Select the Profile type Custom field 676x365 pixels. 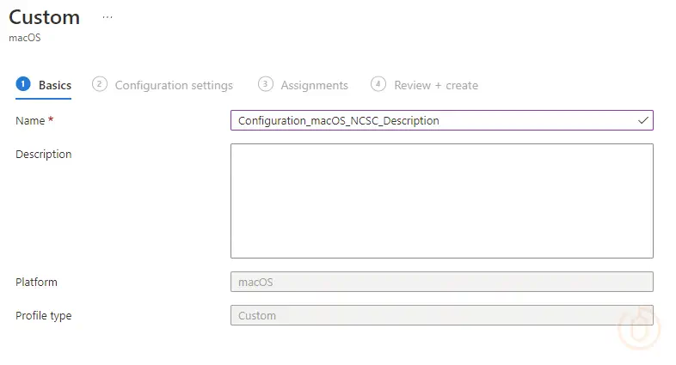441,315
